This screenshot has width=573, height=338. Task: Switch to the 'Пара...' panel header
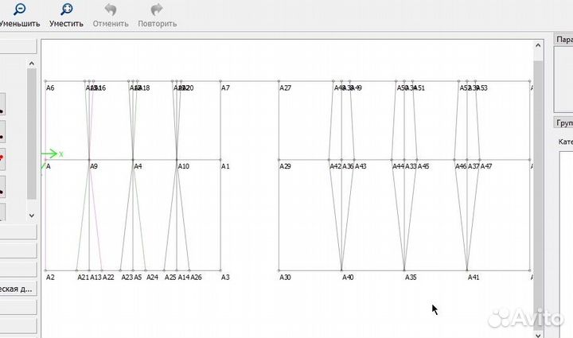[x=563, y=39]
